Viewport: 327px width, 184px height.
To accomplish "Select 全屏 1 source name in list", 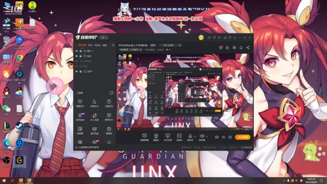I will pyautogui.click(x=90, y=71).
